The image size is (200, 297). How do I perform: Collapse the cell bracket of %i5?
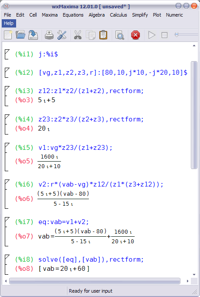(x=7, y=157)
